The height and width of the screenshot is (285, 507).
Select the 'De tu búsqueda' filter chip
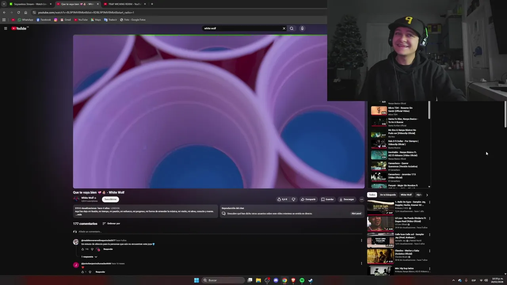(x=388, y=195)
